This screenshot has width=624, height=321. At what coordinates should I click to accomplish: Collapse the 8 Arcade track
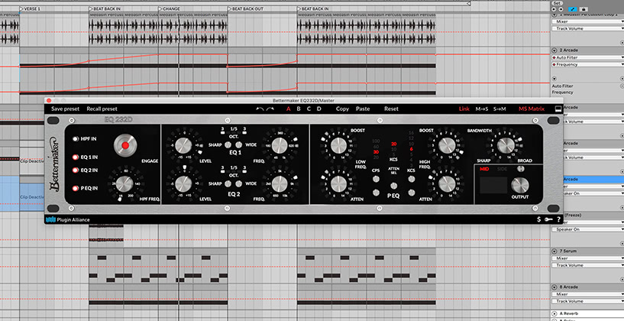point(554,287)
